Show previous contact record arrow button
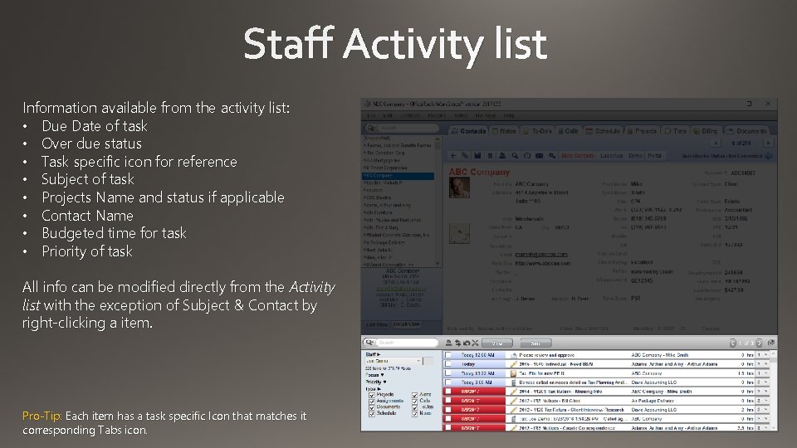 [716, 144]
